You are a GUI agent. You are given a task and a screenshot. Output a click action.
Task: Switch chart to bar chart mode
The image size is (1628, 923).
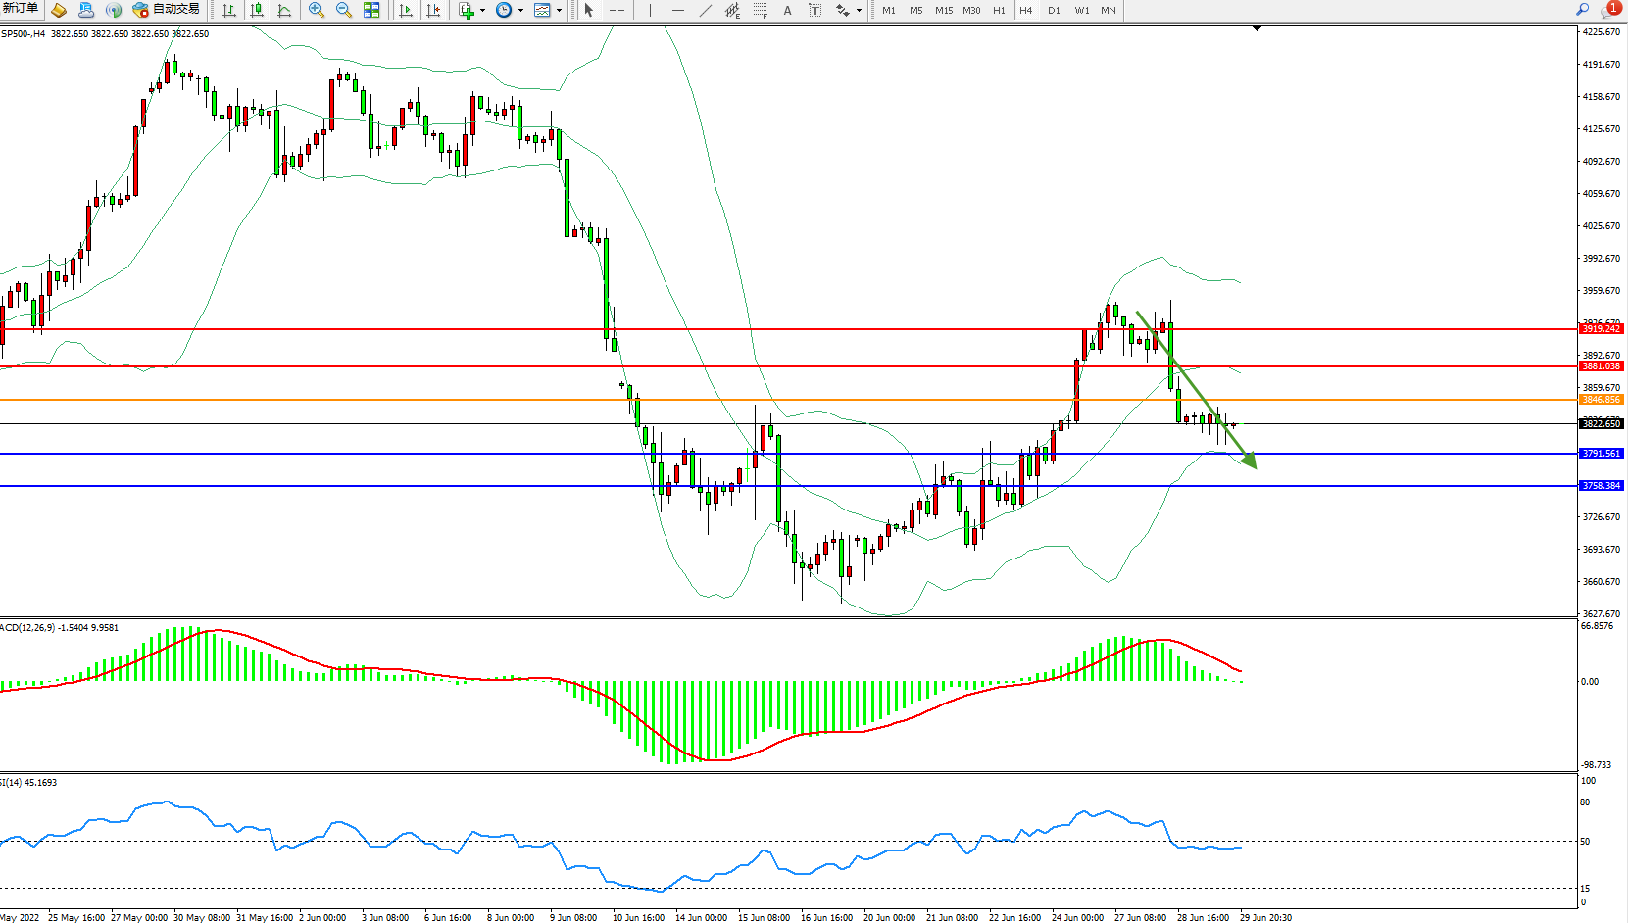[x=229, y=10]
